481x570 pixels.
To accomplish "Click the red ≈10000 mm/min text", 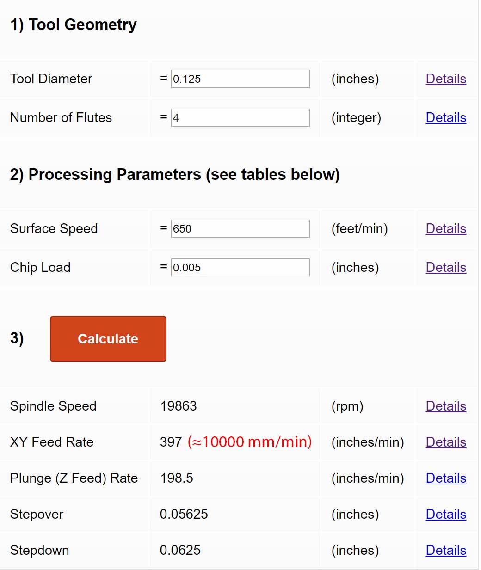I will (x=250, y=442).
